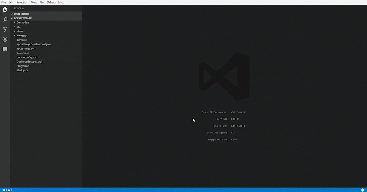The height and width of the screenshot is (192, 367).
Task: Click Find in Files hint text
Action: (x=220, y=126)
